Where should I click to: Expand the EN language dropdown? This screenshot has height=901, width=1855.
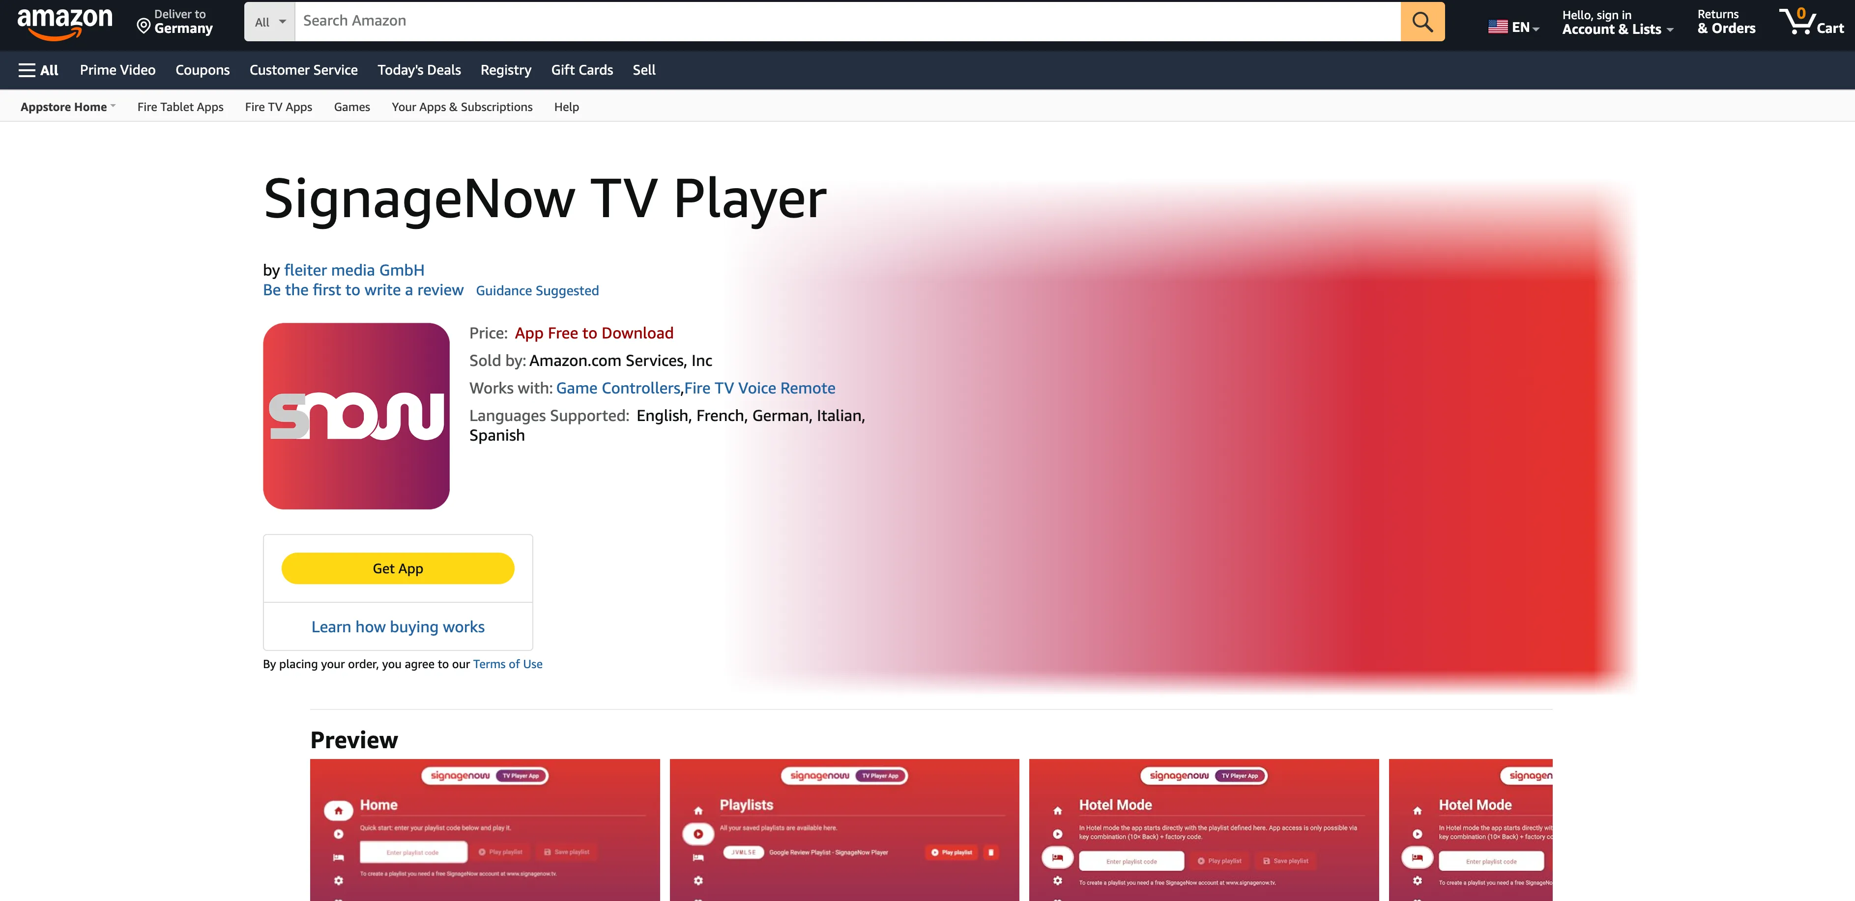[x=1525, y=28]
